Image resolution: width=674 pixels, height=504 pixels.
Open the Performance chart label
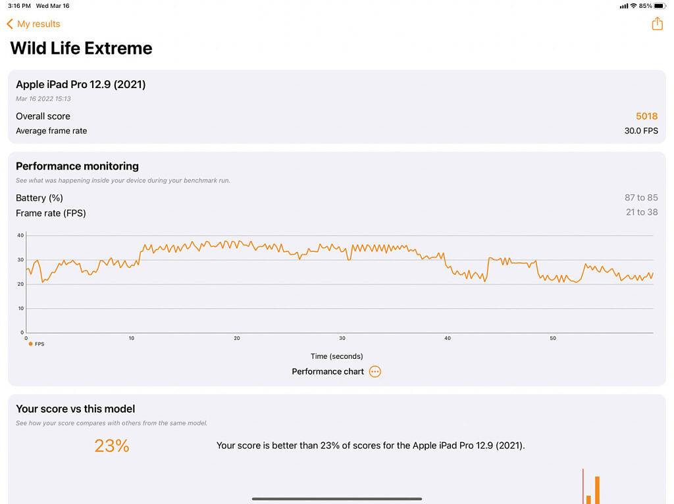tap(328, 371)
